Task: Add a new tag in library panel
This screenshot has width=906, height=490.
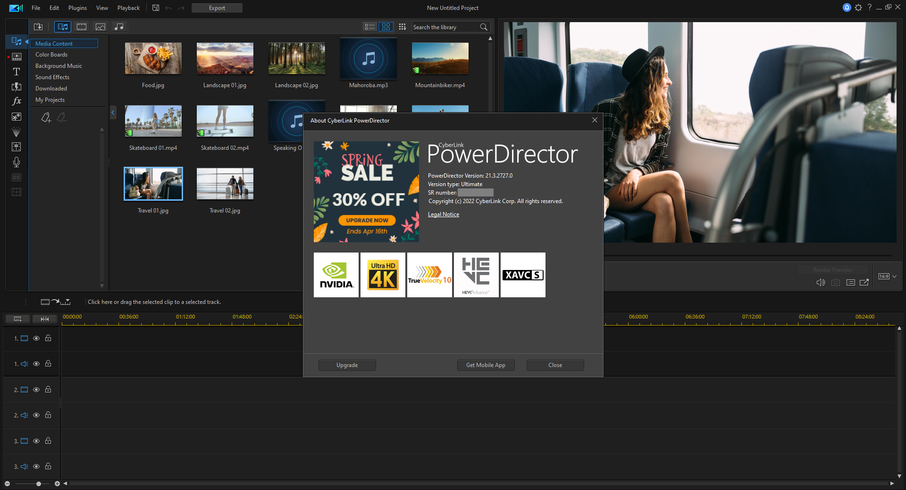Action: click(x=46, y=117)
